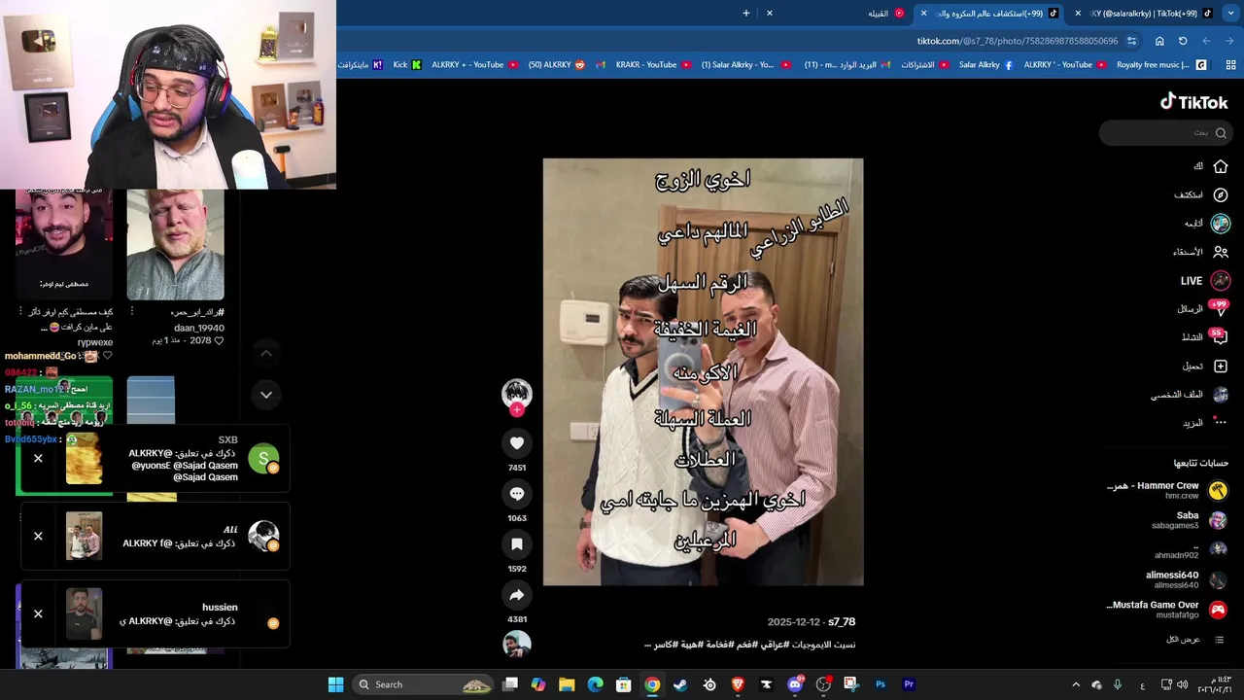Dismiss the Ali mention notification
Image resolution: width=1244 pixels, height=700 pixels.
[38, 537]
